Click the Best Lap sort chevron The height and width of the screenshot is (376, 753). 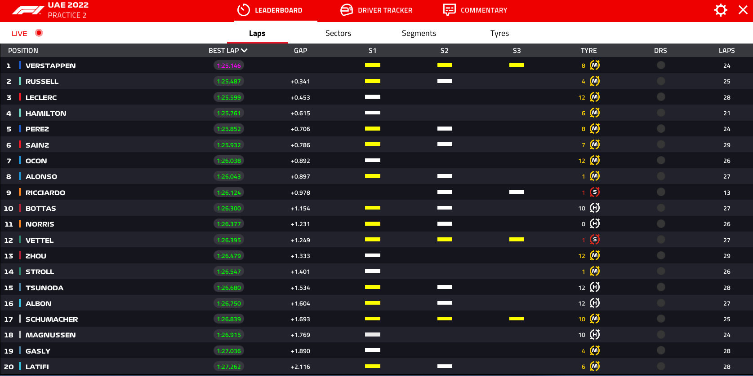245,50
